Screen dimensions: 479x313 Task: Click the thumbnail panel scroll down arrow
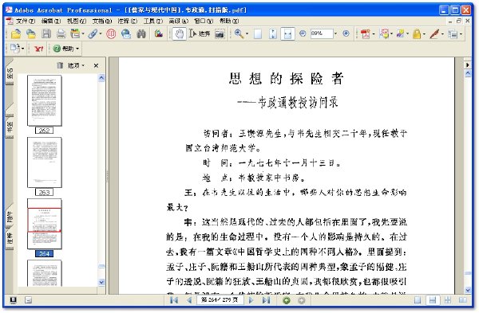point(101,282)
